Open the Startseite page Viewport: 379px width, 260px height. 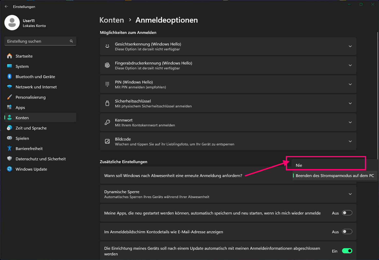tap(40, 56)
